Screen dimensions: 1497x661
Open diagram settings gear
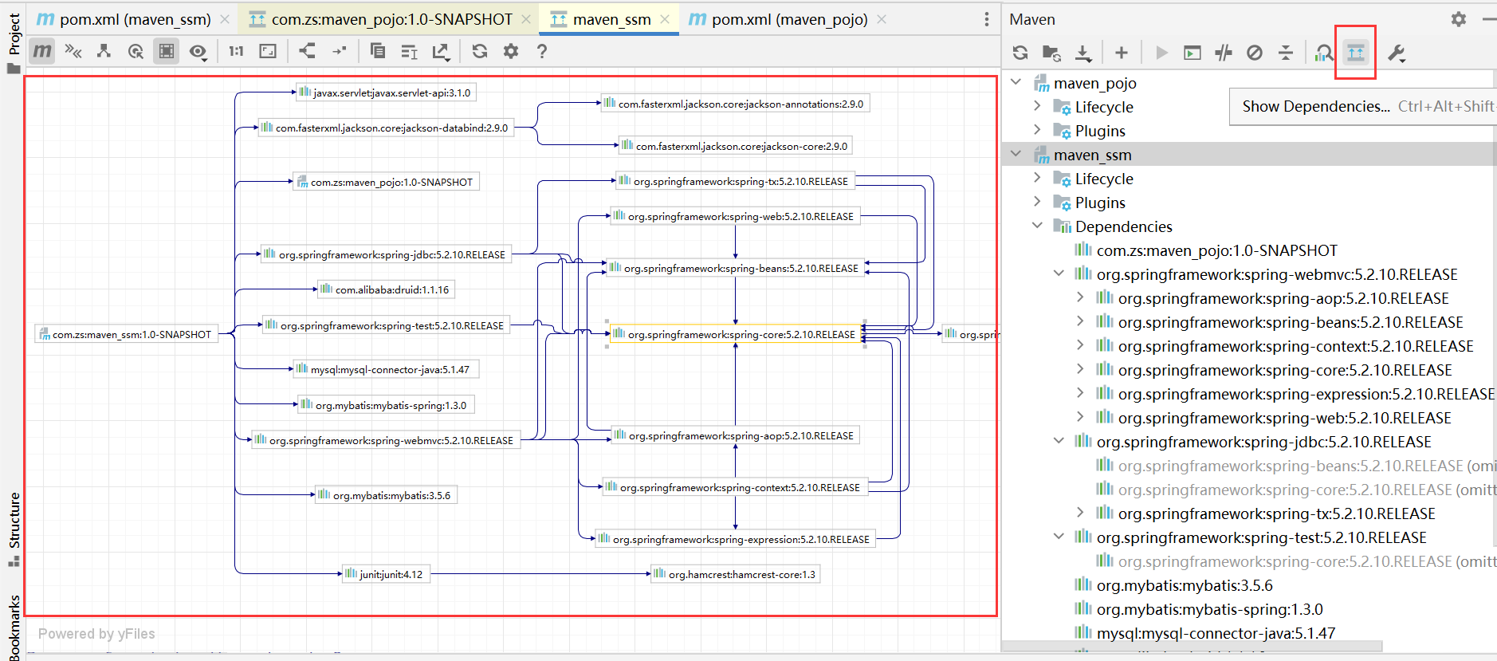coord(511,51)
